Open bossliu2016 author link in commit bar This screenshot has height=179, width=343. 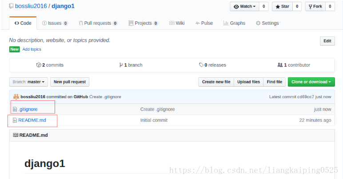33,96
